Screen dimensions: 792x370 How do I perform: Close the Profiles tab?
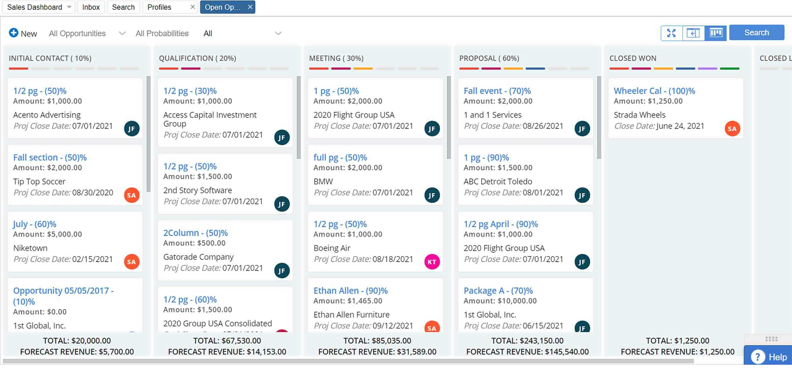(192, 7)
